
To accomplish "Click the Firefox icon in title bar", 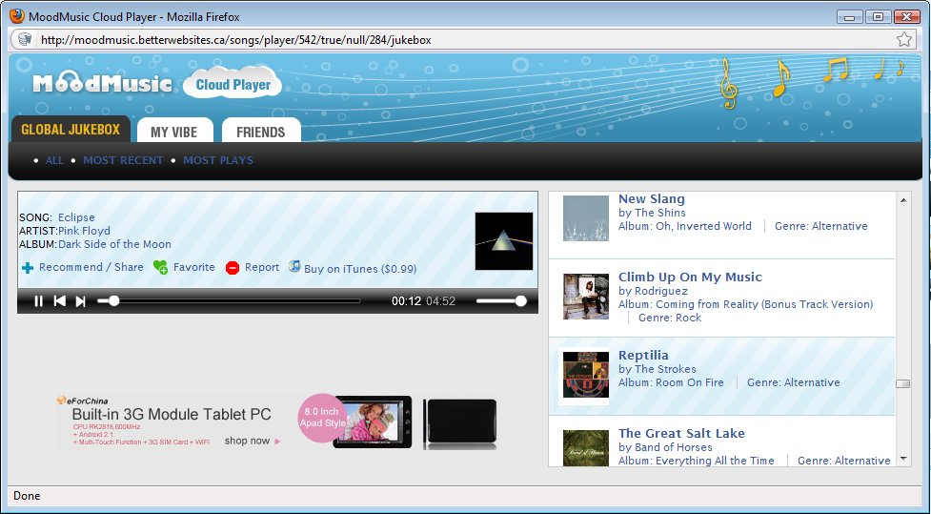I will click(17, 16).
